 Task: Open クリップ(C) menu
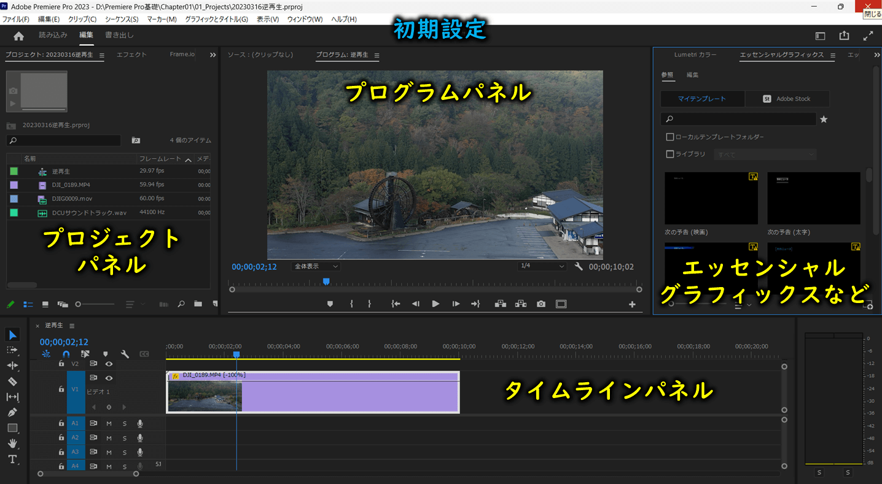[x=82, y=19]
